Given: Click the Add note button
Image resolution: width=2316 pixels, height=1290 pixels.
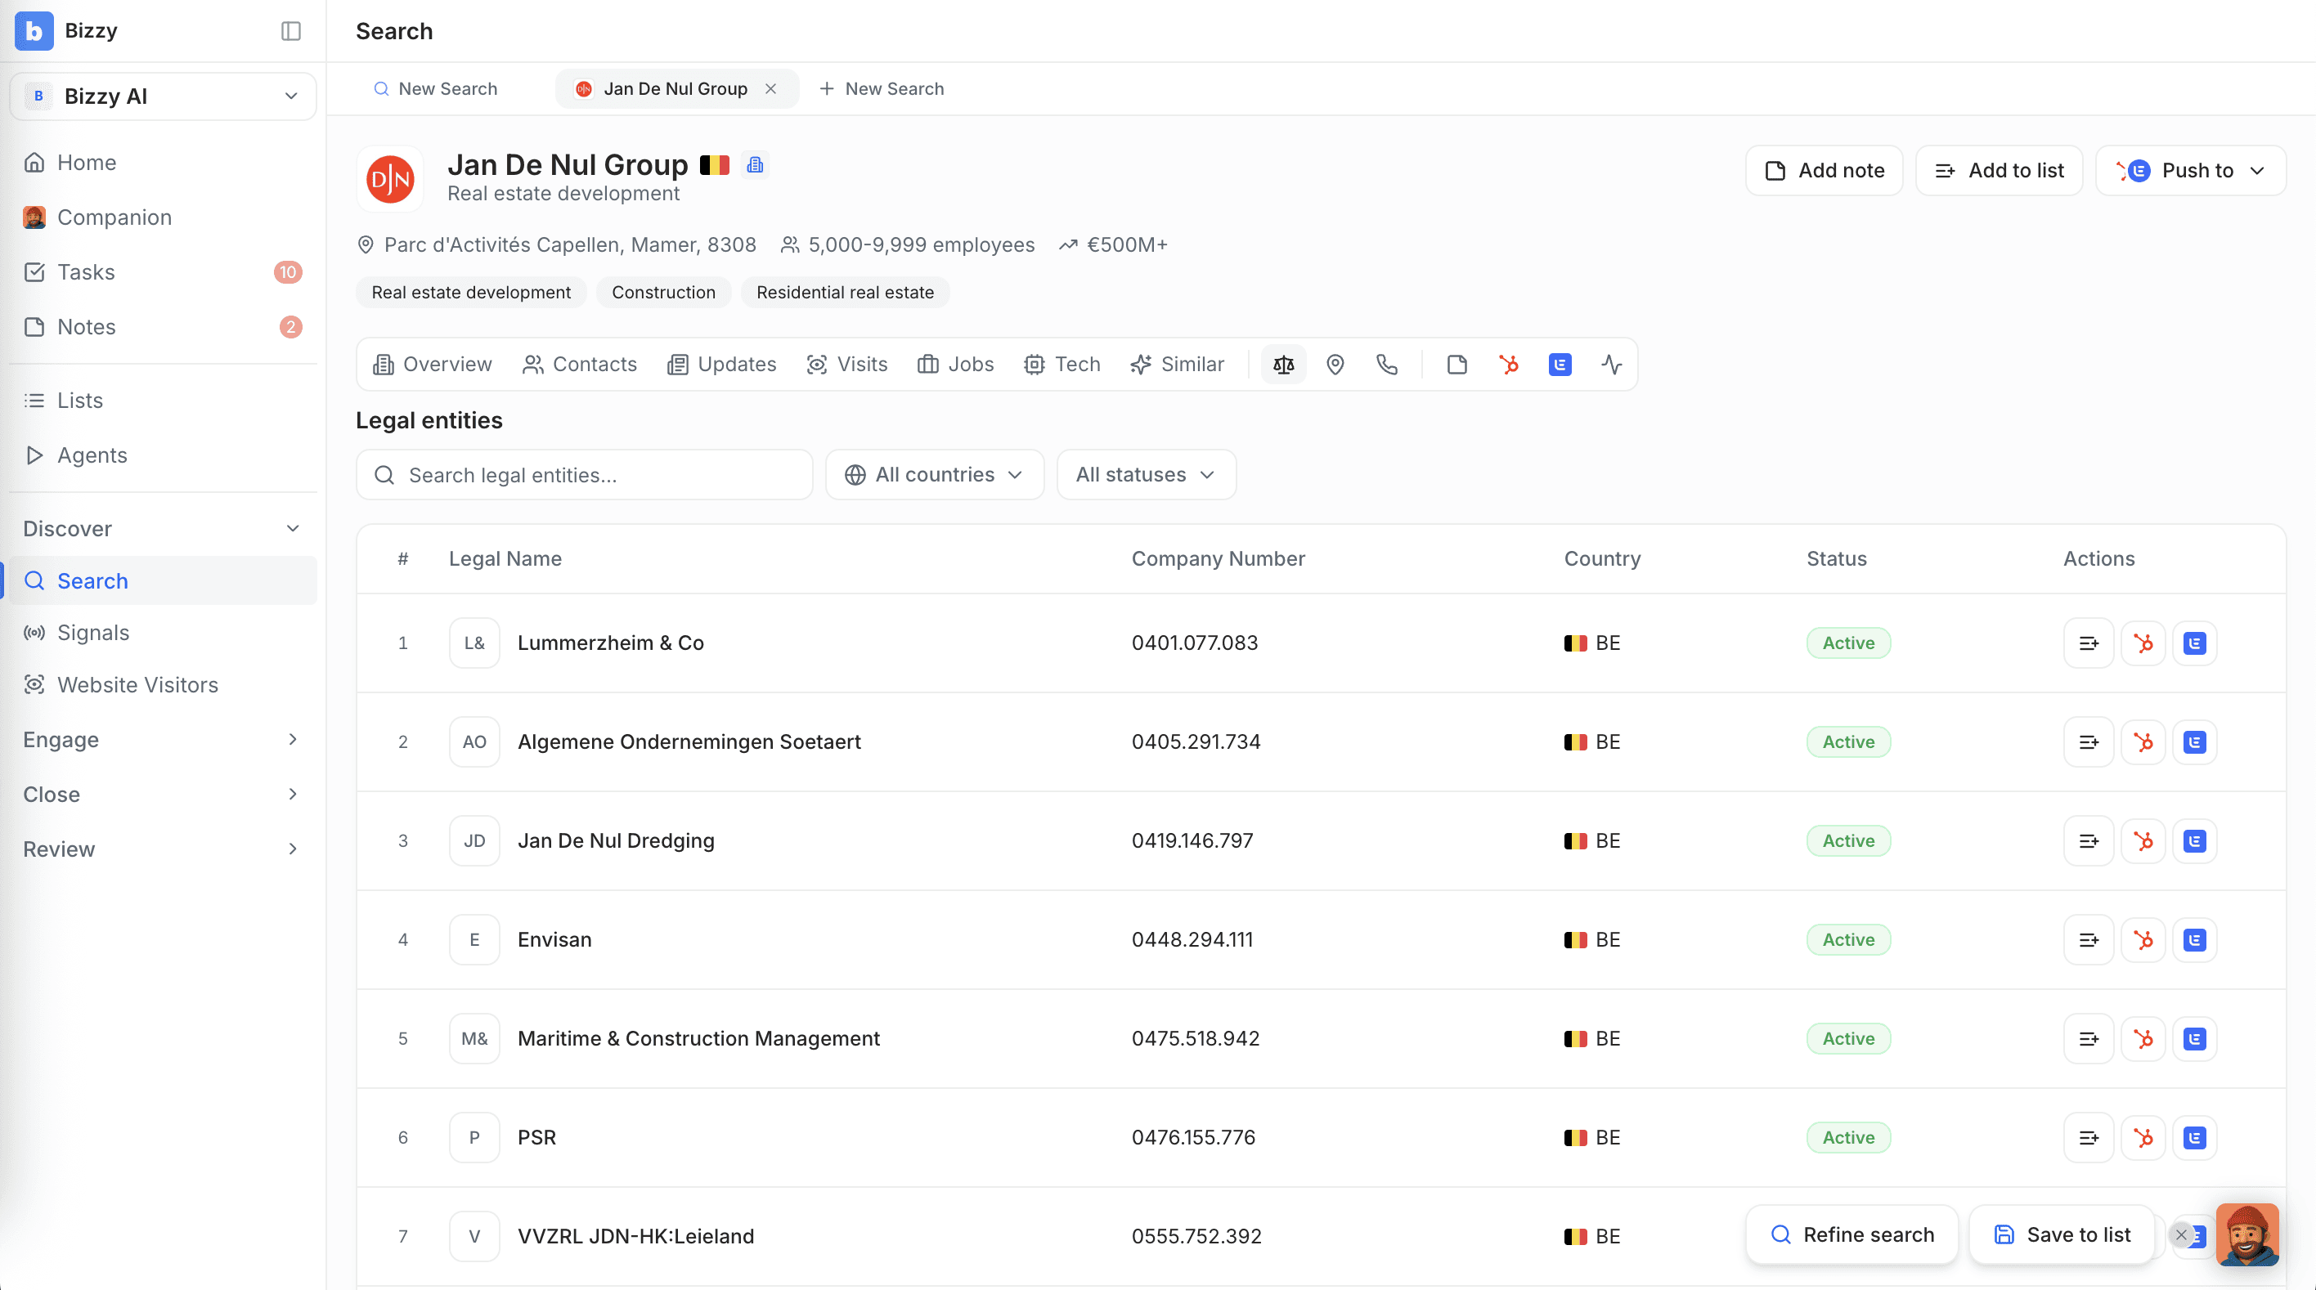Looking at the screenshot, I should 1825,171.
